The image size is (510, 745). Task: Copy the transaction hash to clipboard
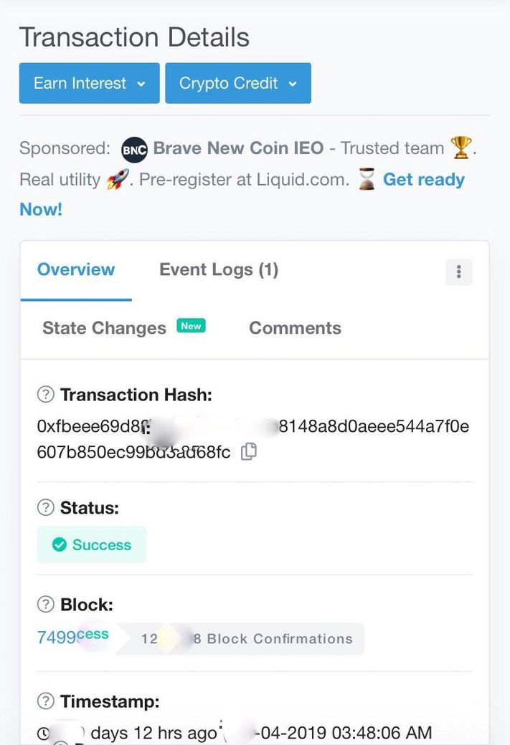tap(249, 452)
